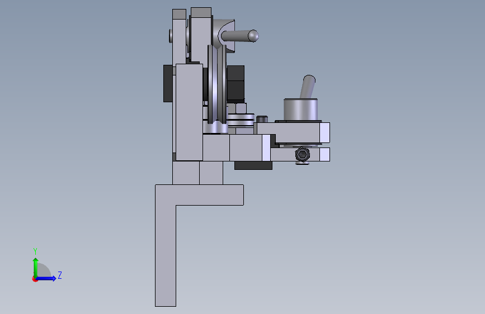
Task: Select the cylindrical body under the tilted handle
Action: pyautogui.click(x=300, y=110)
